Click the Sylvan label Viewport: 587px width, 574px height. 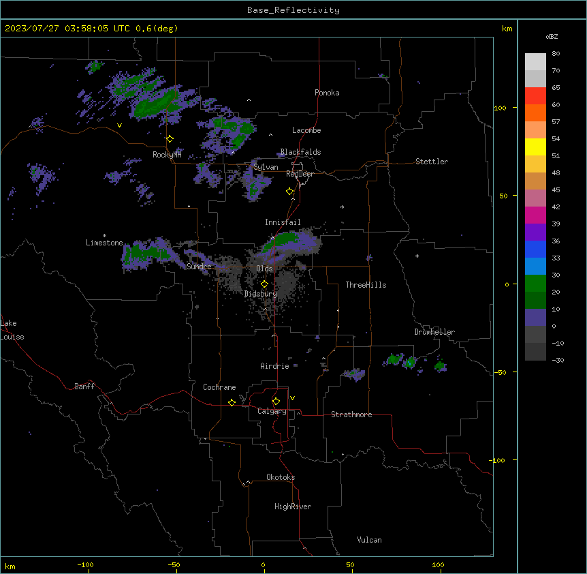pyautogui.click(x=266, y=167)
